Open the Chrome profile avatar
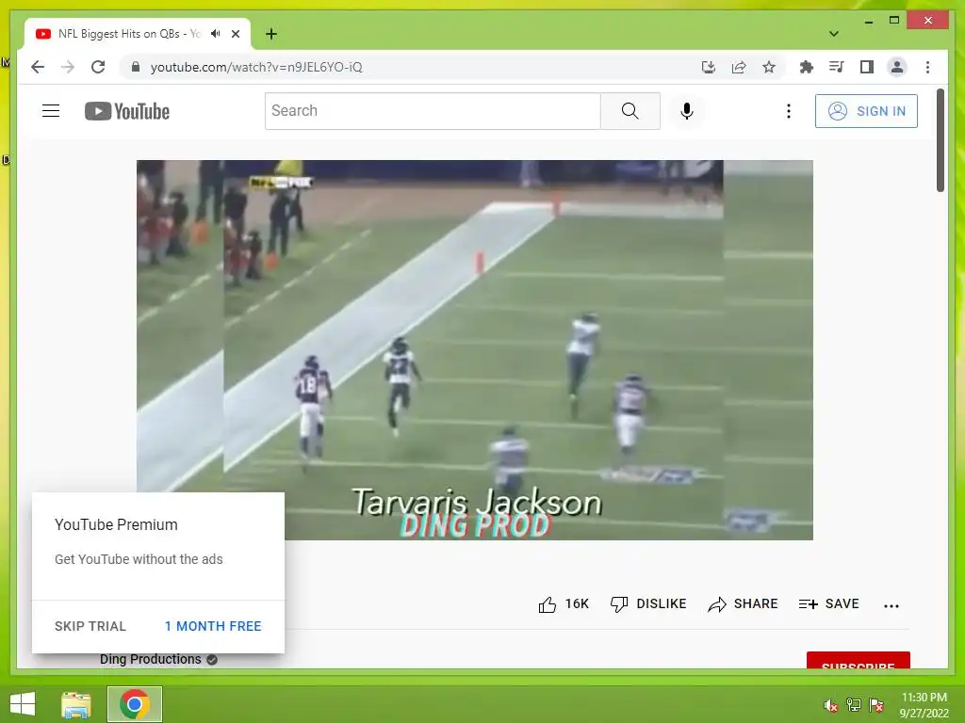 pyautogui.click(x=897, y=67)
